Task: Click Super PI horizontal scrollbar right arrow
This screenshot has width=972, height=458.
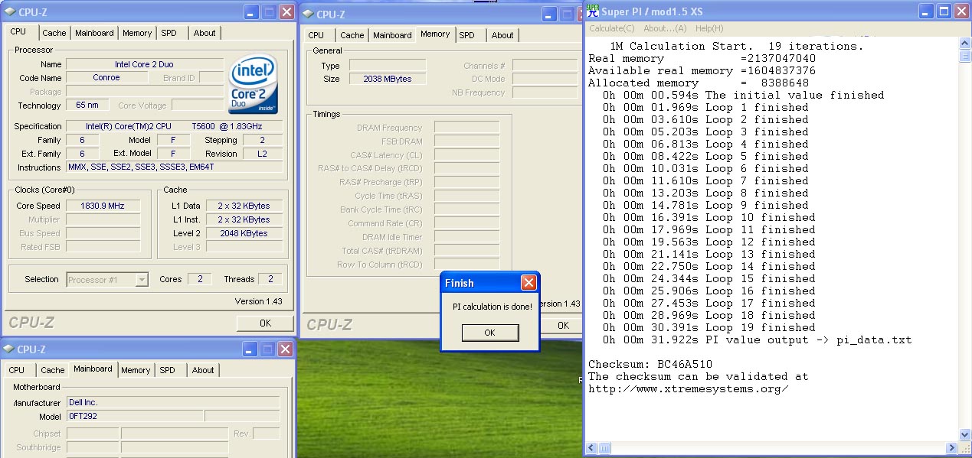Action: [952, 448]
